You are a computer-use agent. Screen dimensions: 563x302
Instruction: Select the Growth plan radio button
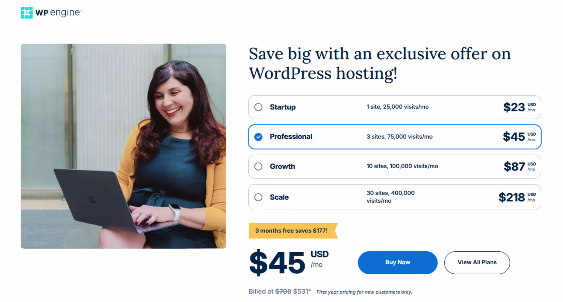[x=258, y=166]
